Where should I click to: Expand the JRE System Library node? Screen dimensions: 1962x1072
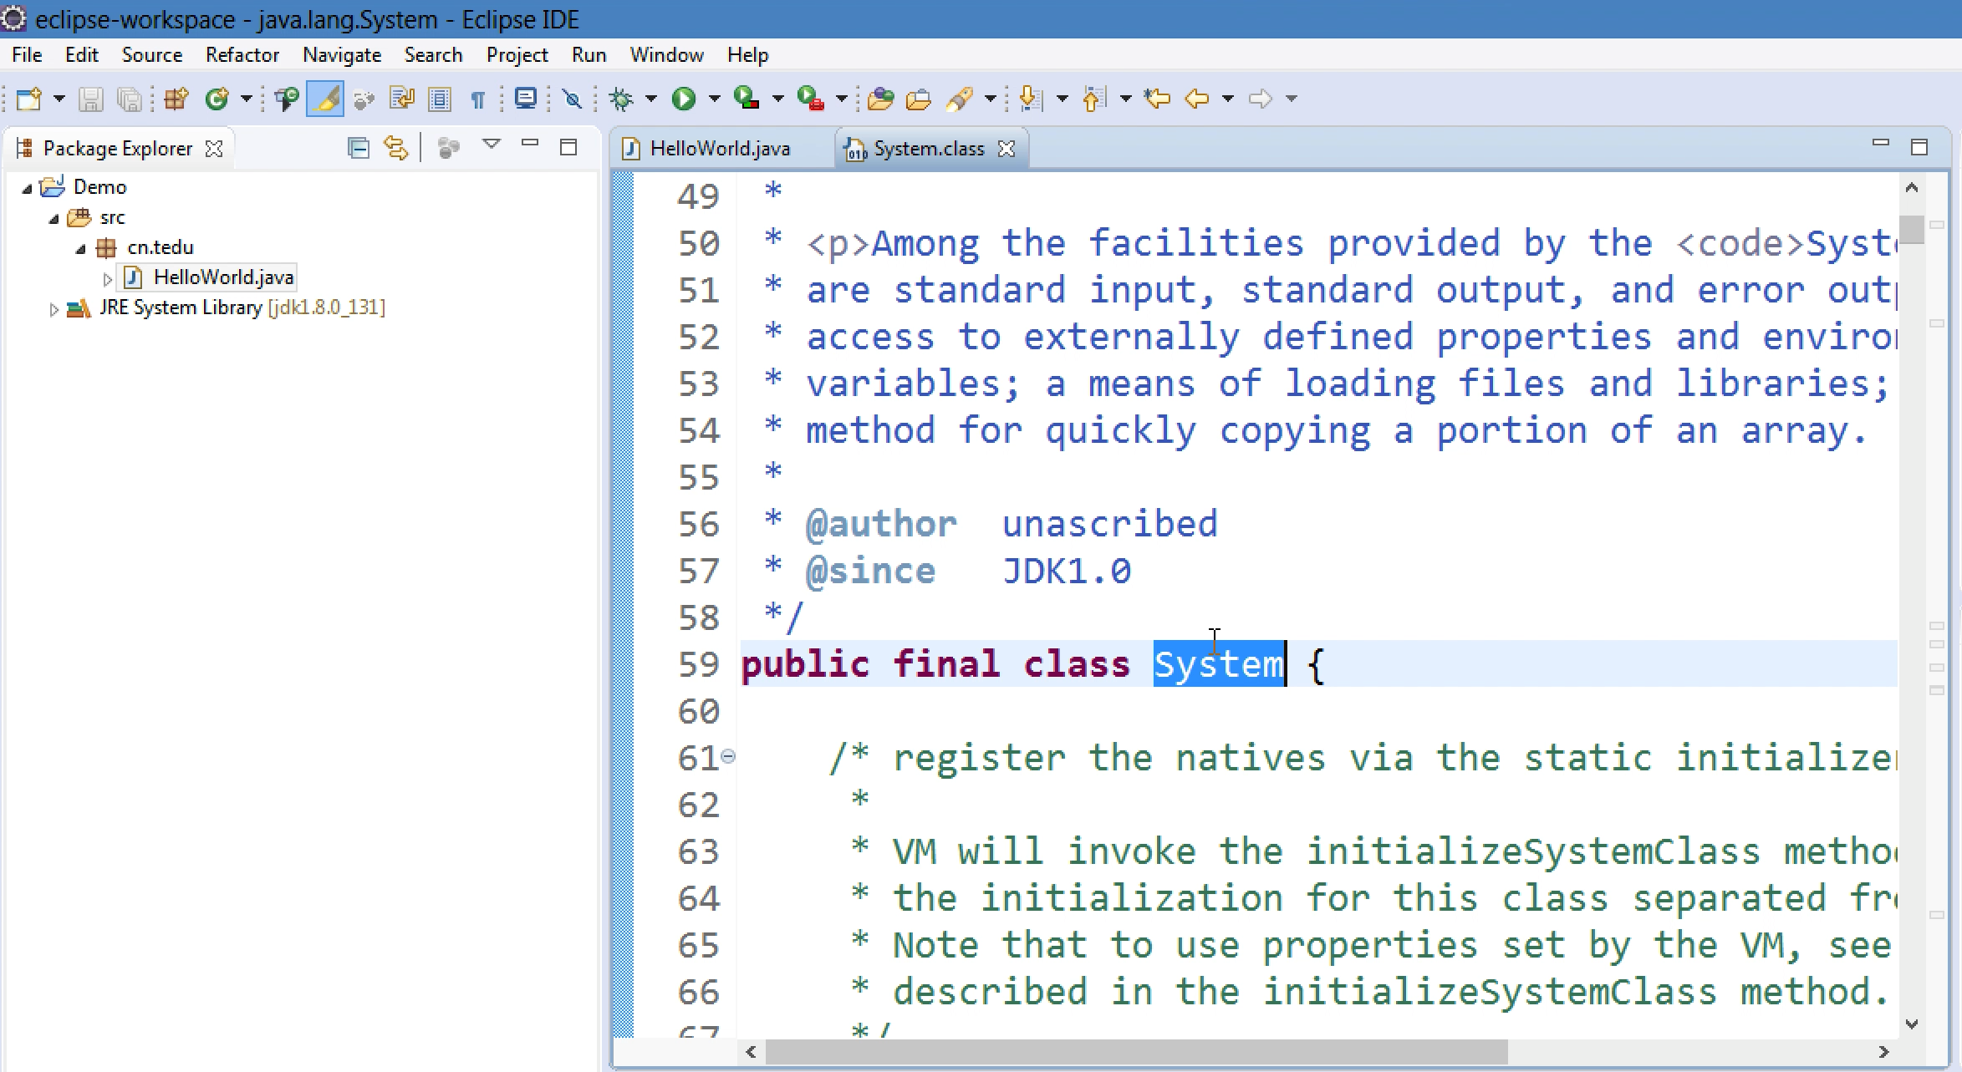point(54,309)
